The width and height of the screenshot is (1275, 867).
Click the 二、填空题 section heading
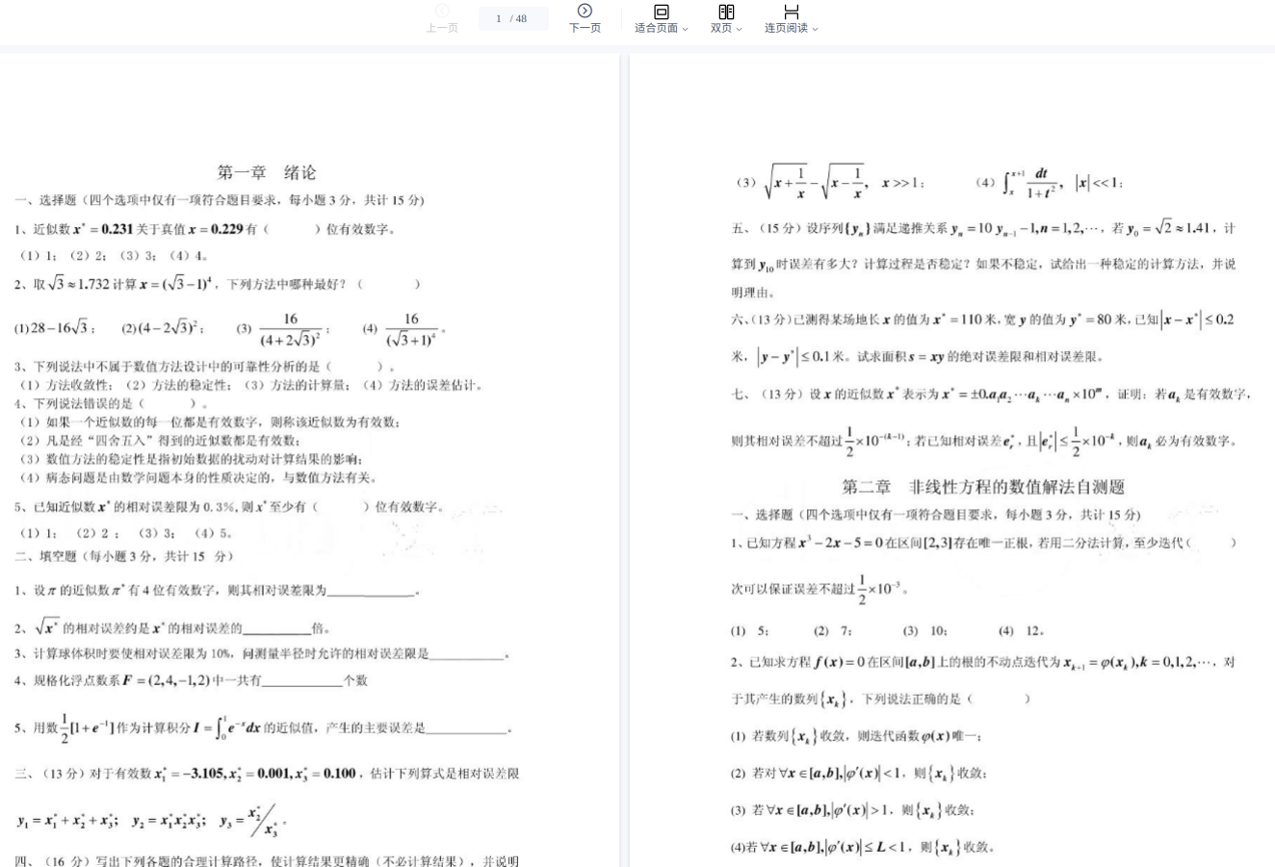[46, 556]
